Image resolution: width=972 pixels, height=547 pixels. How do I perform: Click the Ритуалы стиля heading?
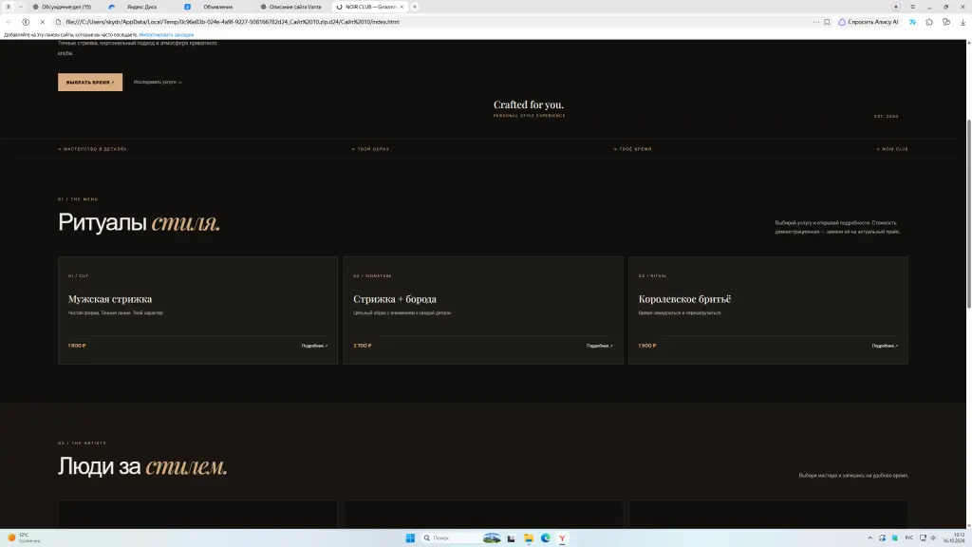(140, 222)
